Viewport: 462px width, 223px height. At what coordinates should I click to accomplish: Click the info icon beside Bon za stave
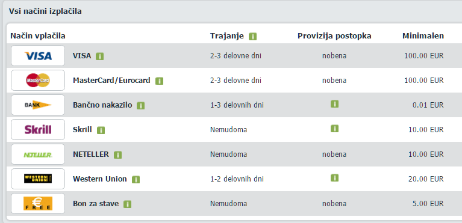[127, 204]
